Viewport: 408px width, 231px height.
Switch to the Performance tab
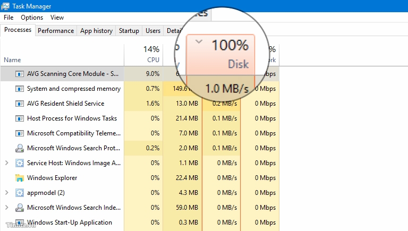coord(56,31)
